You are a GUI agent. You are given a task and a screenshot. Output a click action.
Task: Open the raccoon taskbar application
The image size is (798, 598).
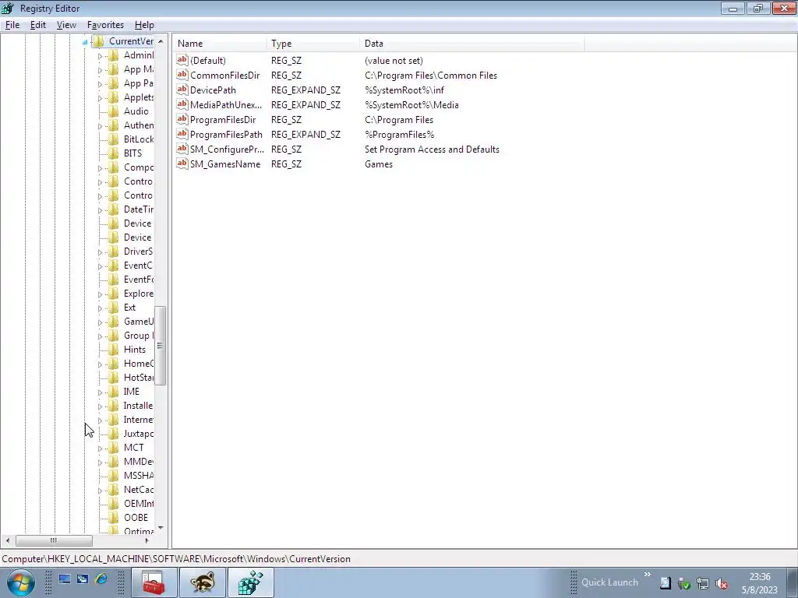(x=203, y=582)
